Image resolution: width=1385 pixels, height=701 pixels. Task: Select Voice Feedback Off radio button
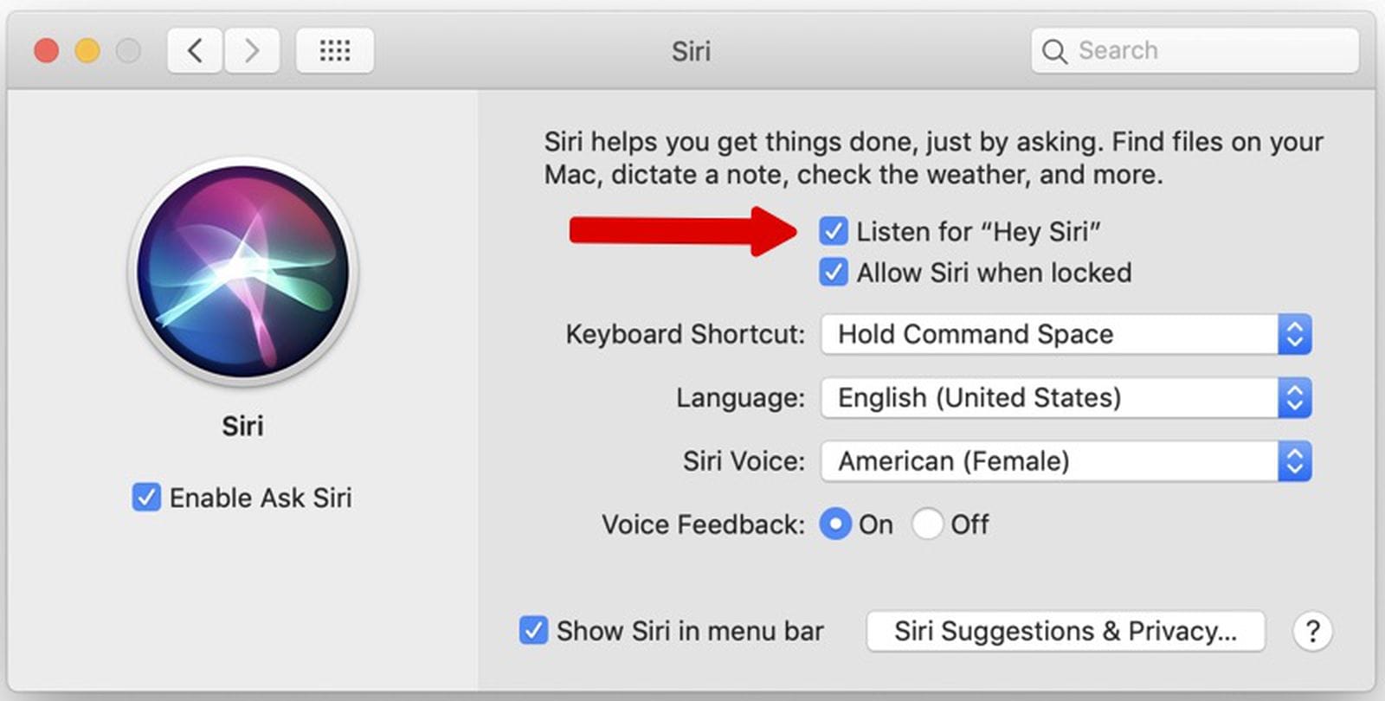coord(928,524)
